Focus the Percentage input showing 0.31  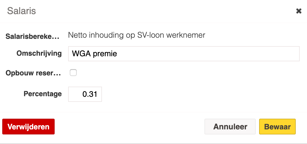pos(85,94)
